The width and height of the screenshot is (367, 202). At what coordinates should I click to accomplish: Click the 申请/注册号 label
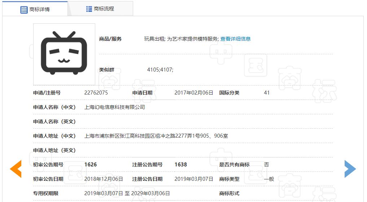pos(47,93)
